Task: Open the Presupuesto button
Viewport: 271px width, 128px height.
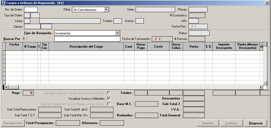Action: coord(13,123)
